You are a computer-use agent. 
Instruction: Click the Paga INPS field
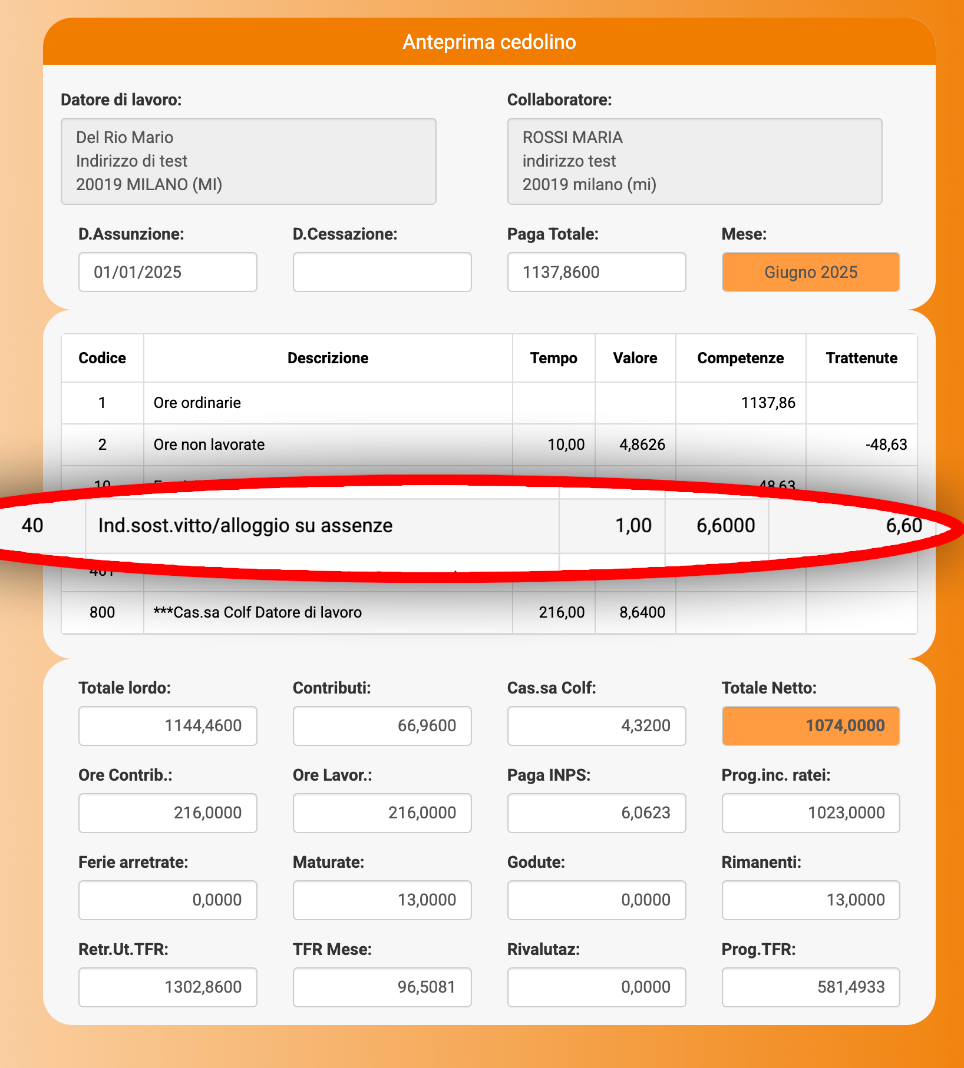(596, 812)
